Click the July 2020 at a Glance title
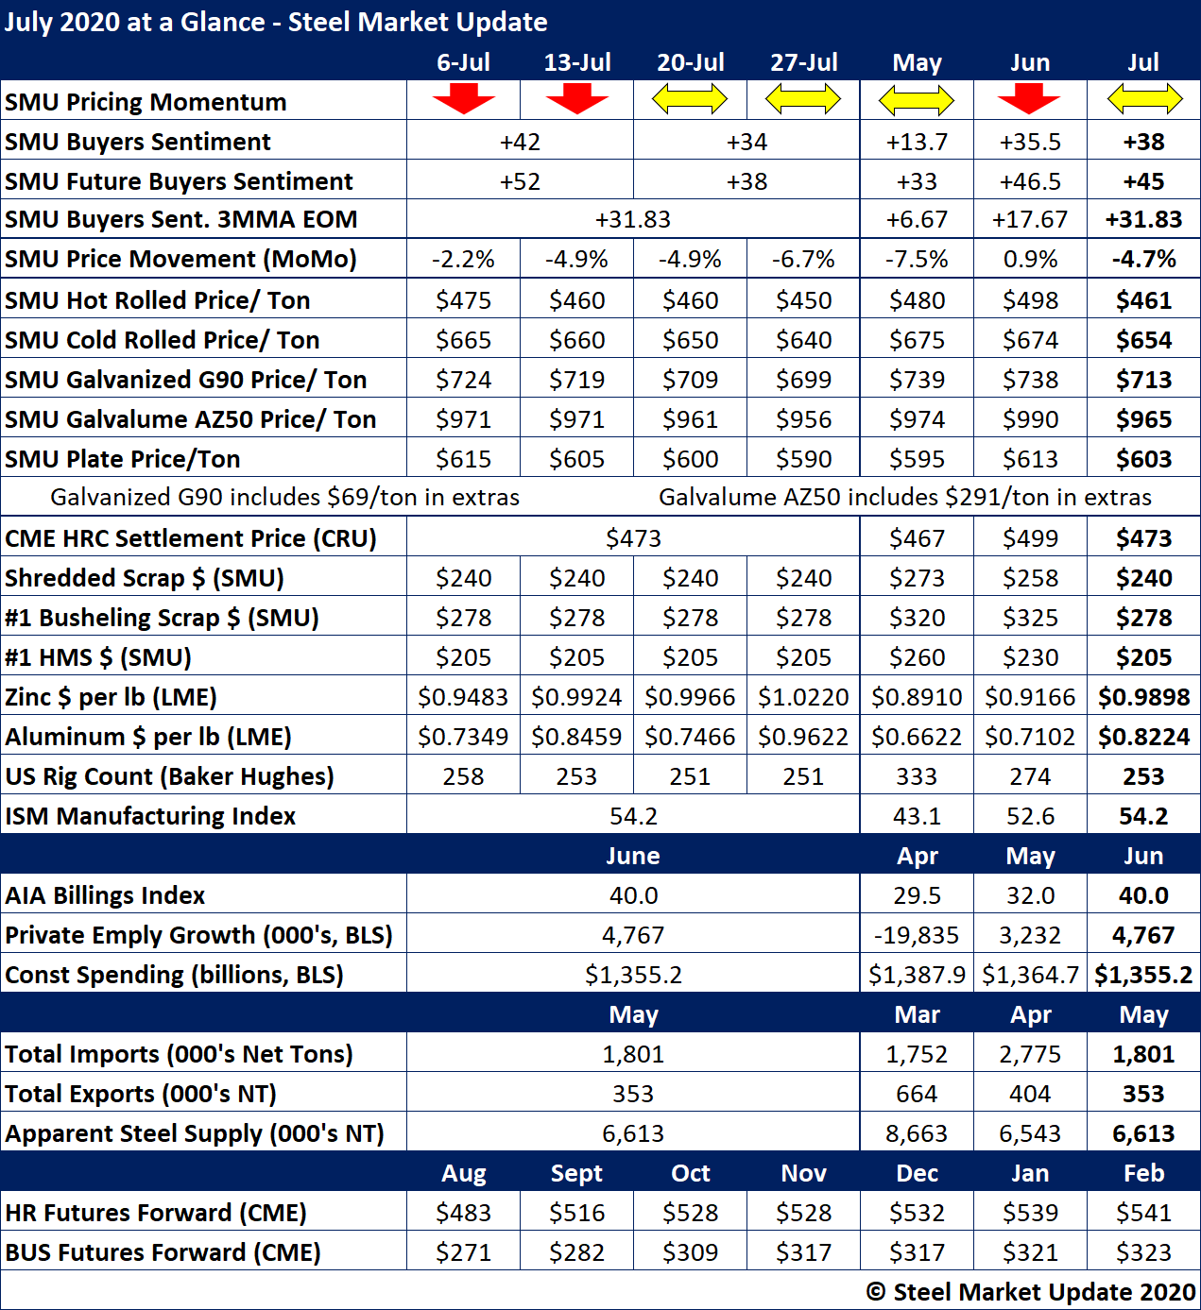 [276, 22]
